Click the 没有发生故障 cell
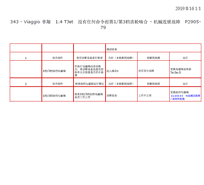 point(153,69)
